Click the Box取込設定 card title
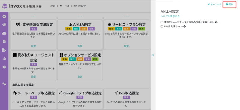240x110 pixels. 129,93
